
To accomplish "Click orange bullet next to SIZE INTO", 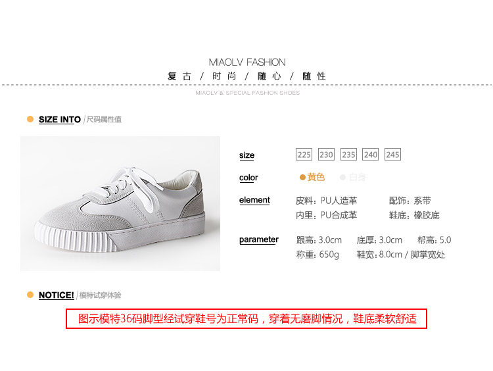I will click(30, 119).
